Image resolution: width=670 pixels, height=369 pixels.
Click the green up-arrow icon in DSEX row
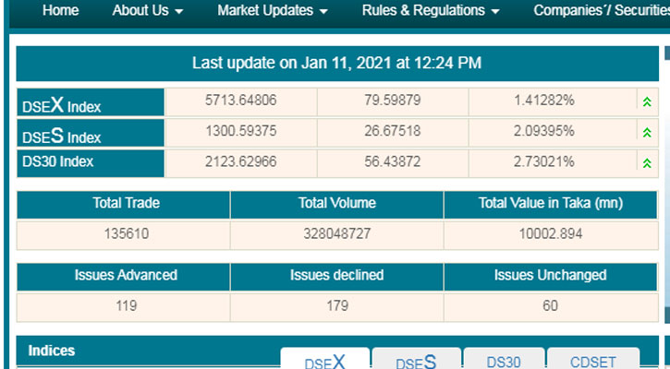pyautogui.click(x=647, y=102)
